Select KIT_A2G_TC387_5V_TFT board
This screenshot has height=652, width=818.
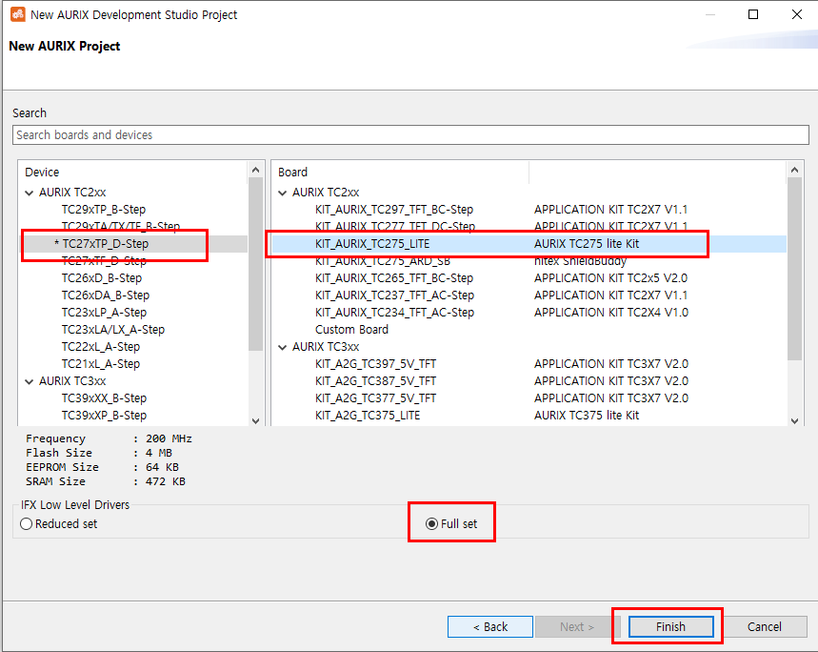[375, 381]
